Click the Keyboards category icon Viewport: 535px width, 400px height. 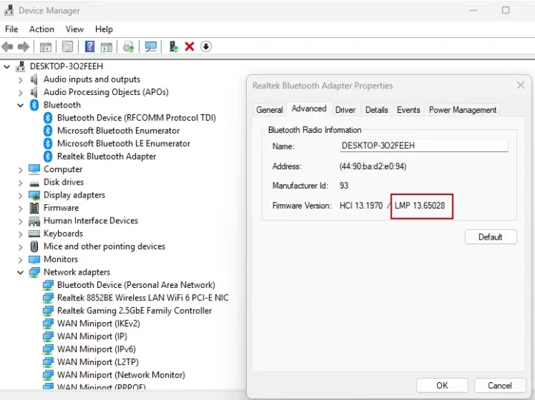click(34, 234)
